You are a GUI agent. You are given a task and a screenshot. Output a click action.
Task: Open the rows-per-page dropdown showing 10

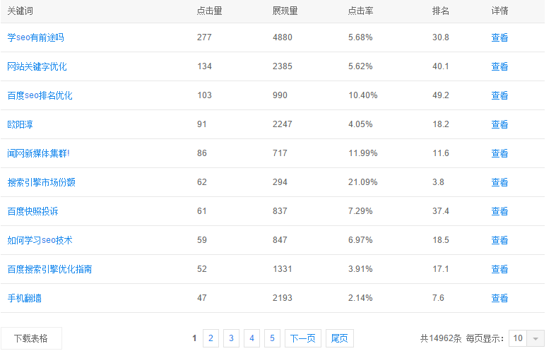pos(527,338)
